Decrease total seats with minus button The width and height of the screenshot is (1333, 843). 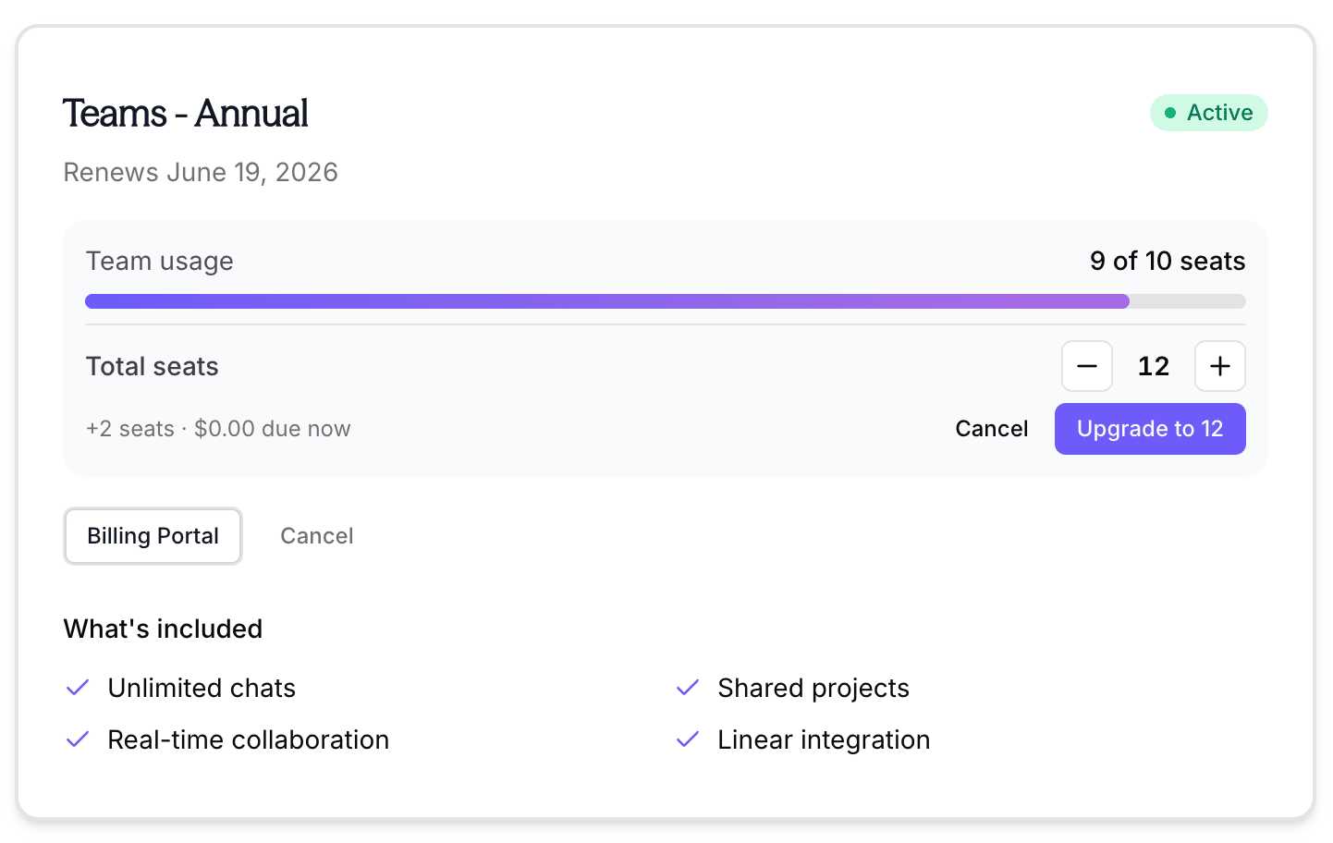click(1086, 366)
